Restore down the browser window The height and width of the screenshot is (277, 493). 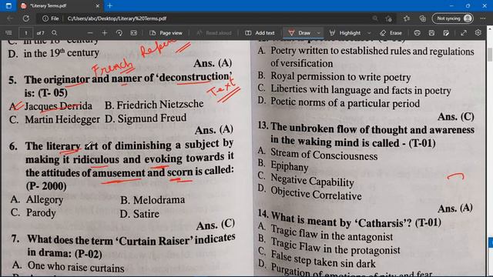468,5
